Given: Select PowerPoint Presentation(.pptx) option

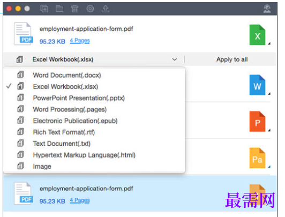Looking at the screenshot, I should click(x=94, y=98).
